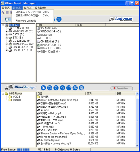Click the Free Space usage bar
The height and width of the screenshot is (152, 140).
click(x=26, y=150)
